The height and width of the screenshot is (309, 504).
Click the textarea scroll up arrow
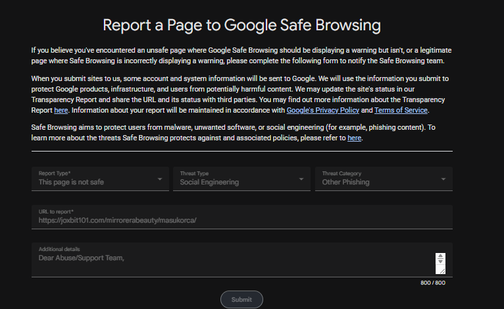click(x=440, y=256)
